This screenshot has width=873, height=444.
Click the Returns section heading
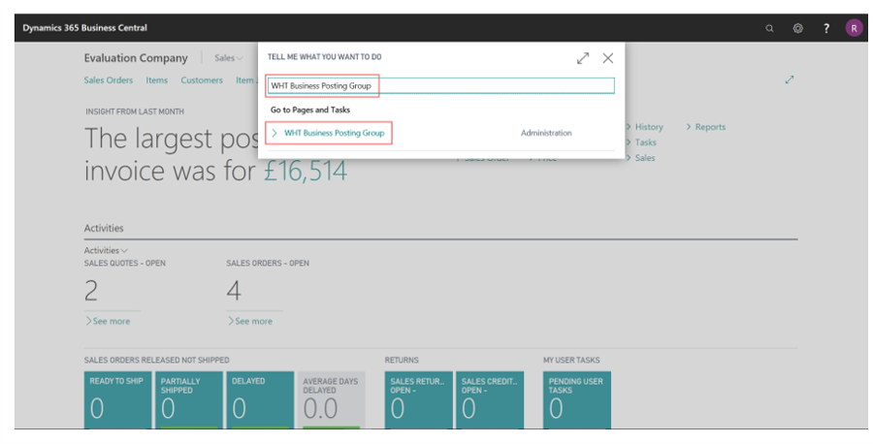point(402,361)
